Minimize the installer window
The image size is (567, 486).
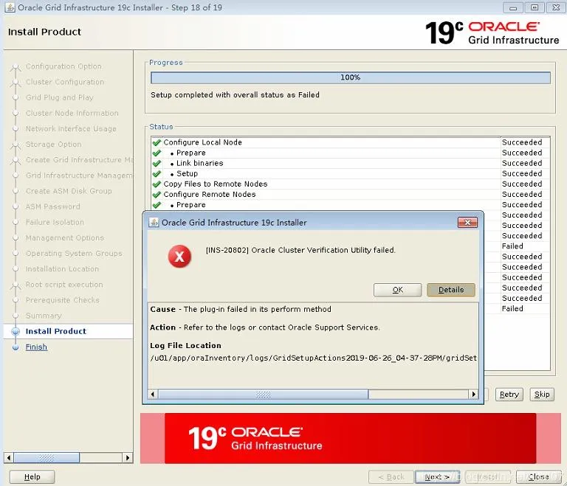(513, 7)
